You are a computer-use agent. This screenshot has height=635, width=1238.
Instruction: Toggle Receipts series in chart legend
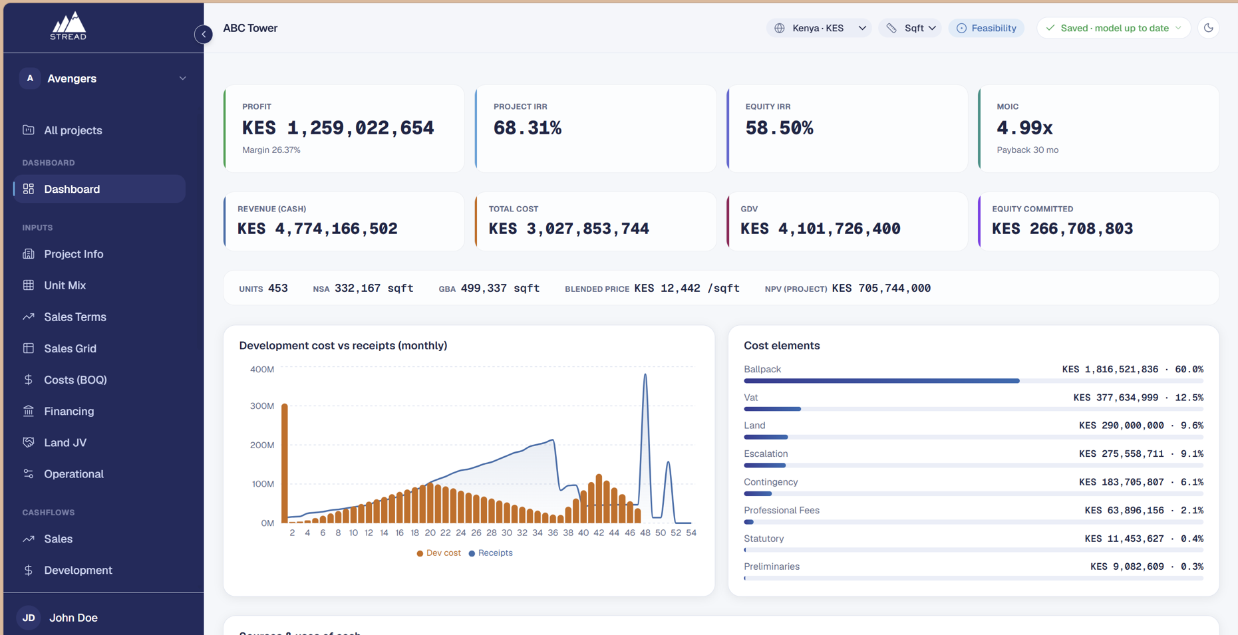coord(491,553)
